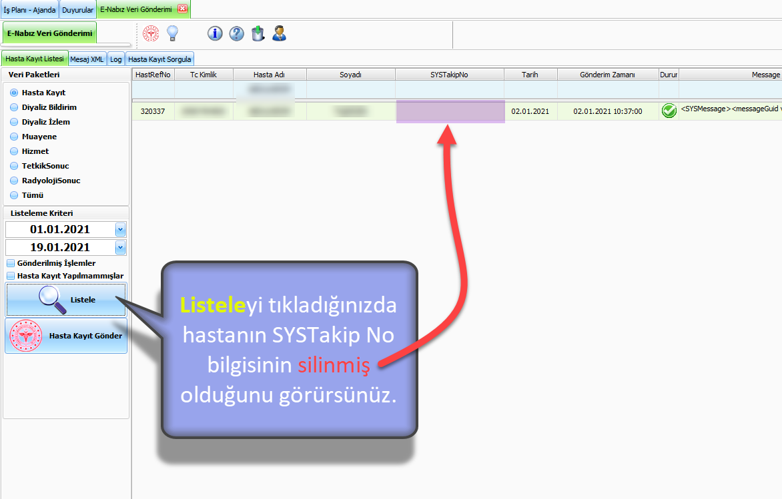
Task: Open the Hasta Kayıt Listesi tab
Action: [x=35, y=58]
